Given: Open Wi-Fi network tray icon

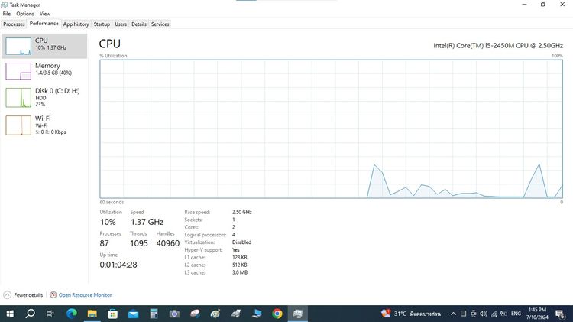Looking at the screenshot, I should [494, 314].
